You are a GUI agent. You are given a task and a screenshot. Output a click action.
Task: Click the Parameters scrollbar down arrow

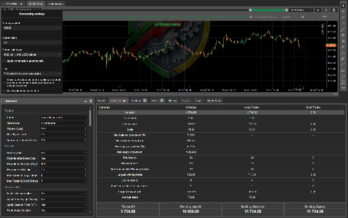[x=90, y=212]
